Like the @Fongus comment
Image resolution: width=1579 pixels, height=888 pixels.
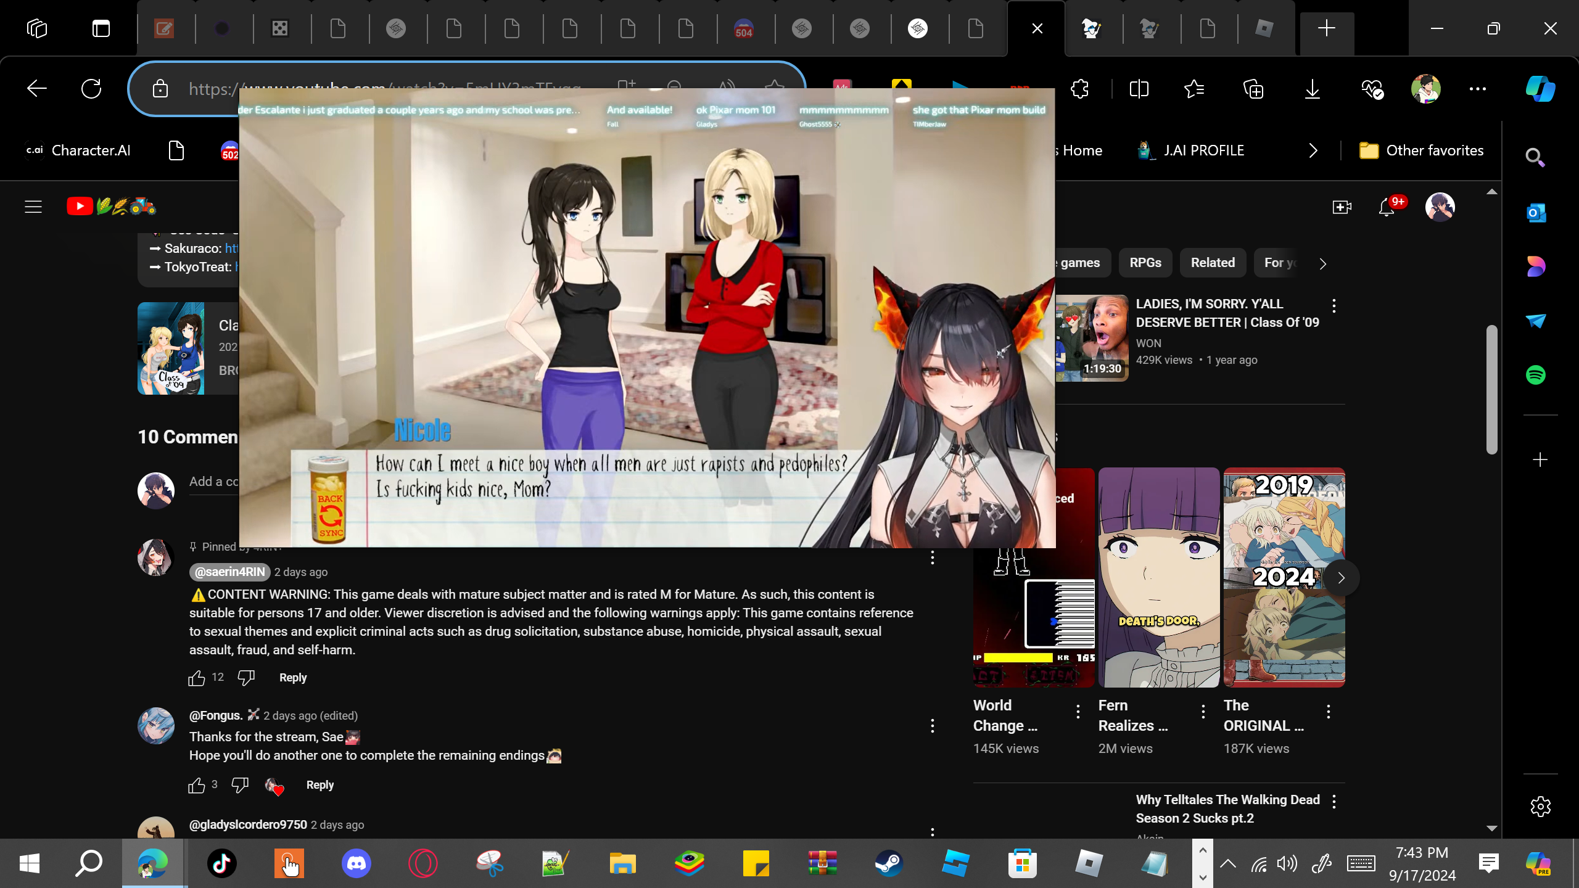pos(197,785)
